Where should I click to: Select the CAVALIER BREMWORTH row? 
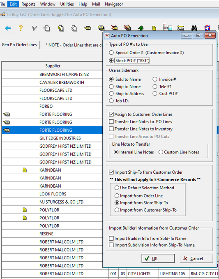[52, 82]
